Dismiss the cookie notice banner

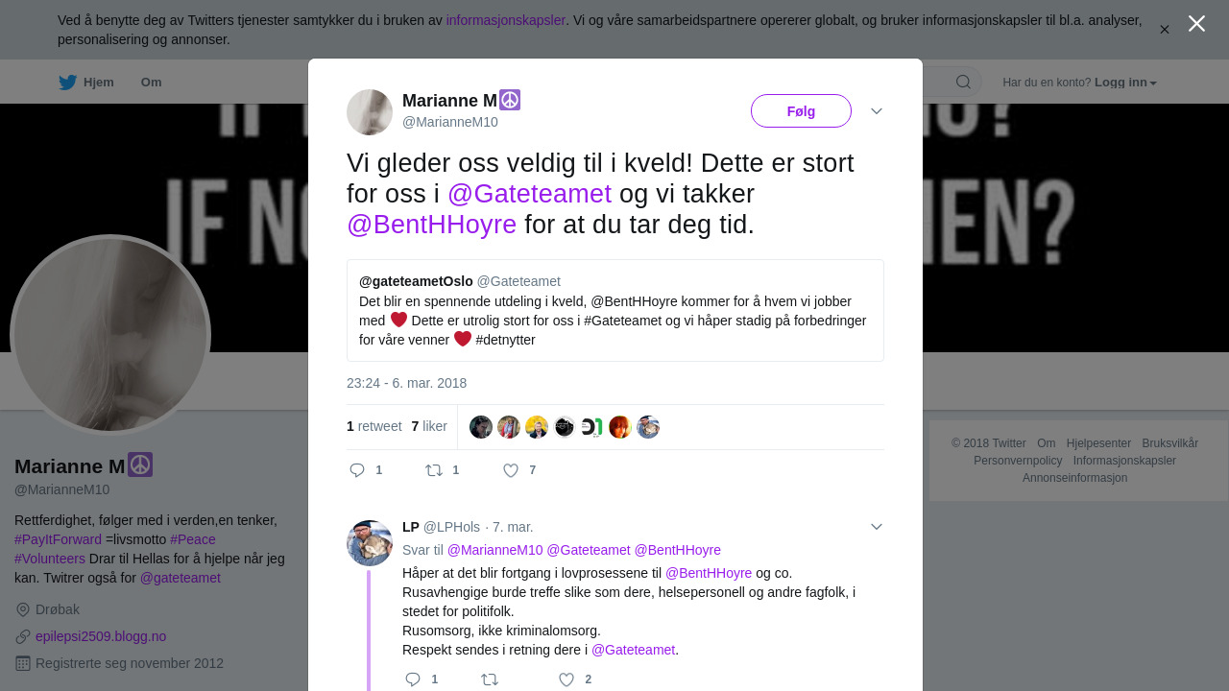coord(1164,30)
